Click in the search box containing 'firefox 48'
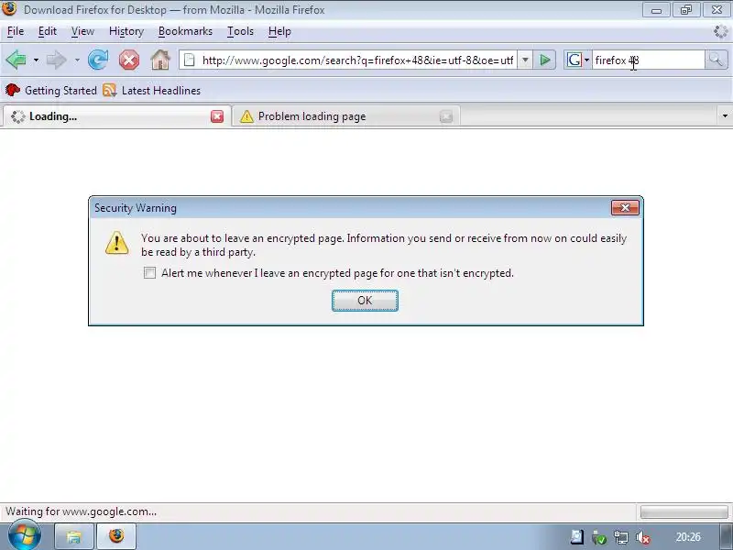 pyautogui.click(x=648, y=60)
